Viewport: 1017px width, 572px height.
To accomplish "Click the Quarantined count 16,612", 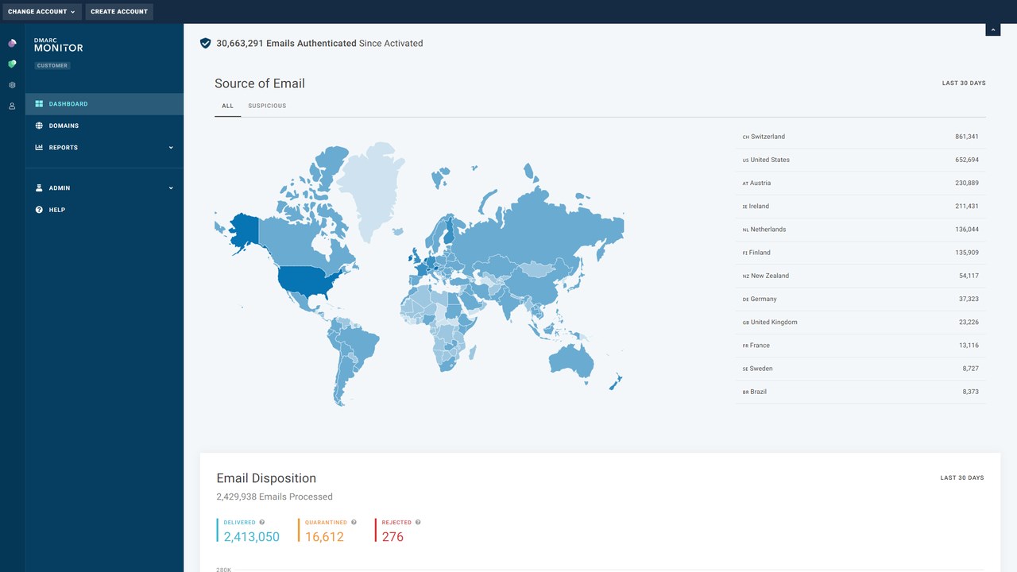I will (324, 537).
